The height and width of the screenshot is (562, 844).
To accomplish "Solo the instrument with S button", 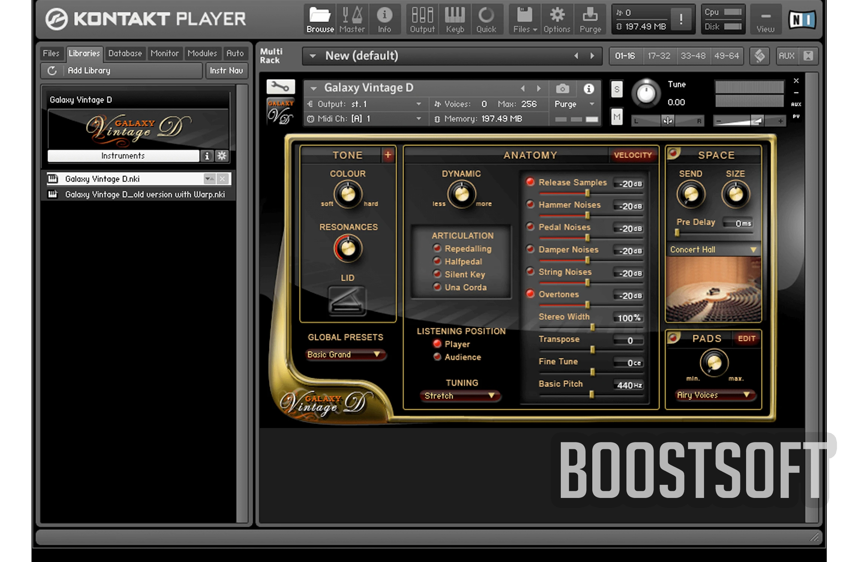I will tap(617, 89).
